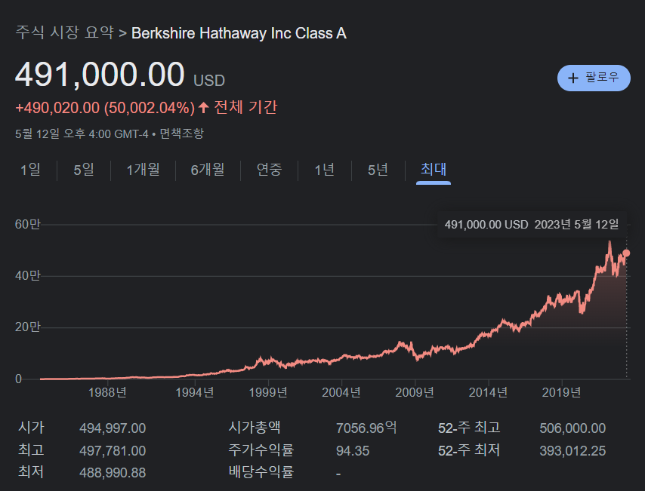Click the 시가 value 494,997.00

113,428
